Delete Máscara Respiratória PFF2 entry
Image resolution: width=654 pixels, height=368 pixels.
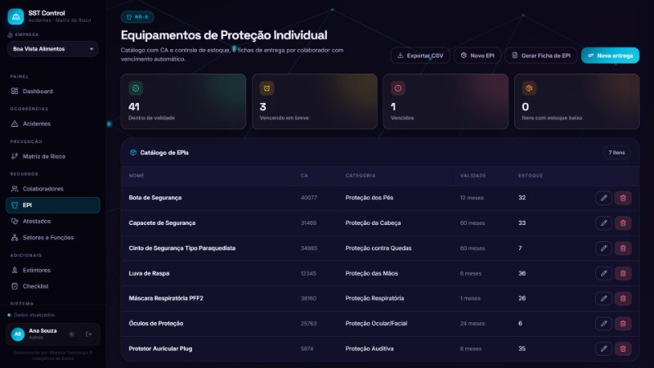623,298
